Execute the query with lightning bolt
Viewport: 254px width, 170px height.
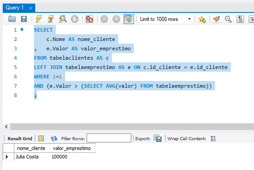[x=38, y=19]
